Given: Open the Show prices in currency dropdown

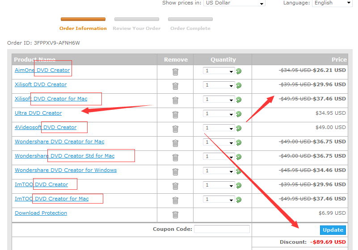Looking at the screenshot, I should (x=234, y=3).
